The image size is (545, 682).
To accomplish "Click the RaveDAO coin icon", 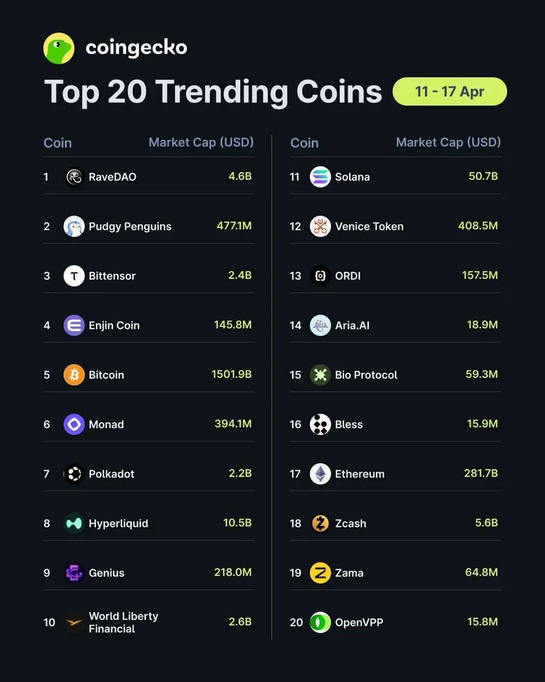I will (74, 177).
